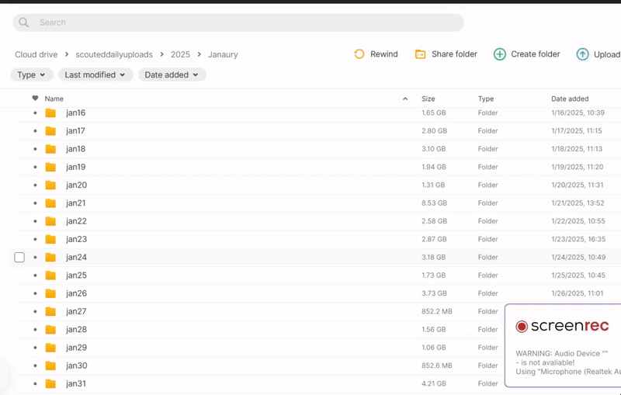Toggle Name column sort arrow

405,99
